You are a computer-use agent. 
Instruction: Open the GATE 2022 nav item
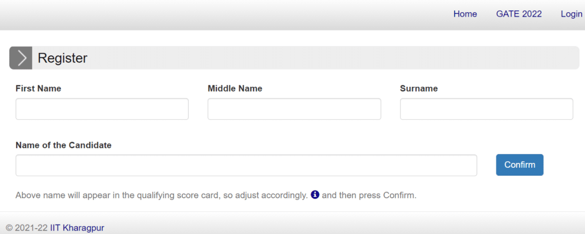(x=518, y=14)
